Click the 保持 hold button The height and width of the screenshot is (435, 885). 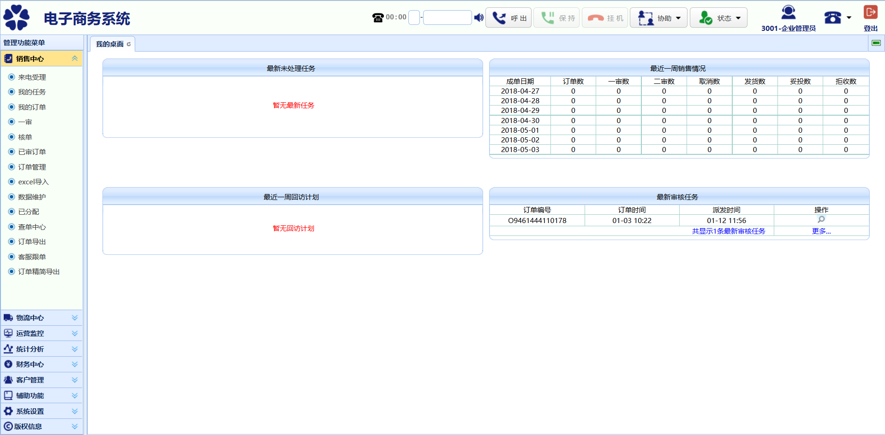556,18
